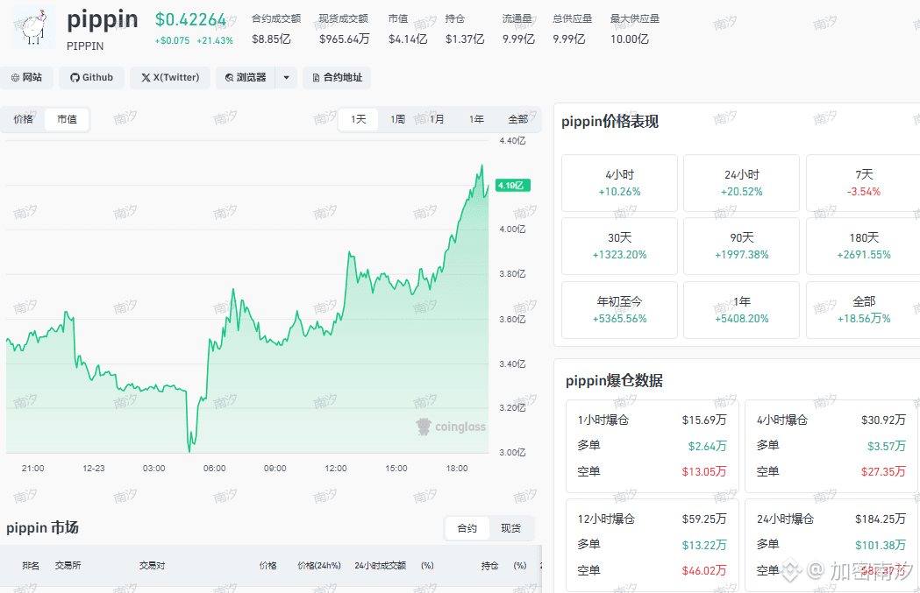Click the pippin价格表现 heading
920x593 pixels.
(x=610, y=121)
